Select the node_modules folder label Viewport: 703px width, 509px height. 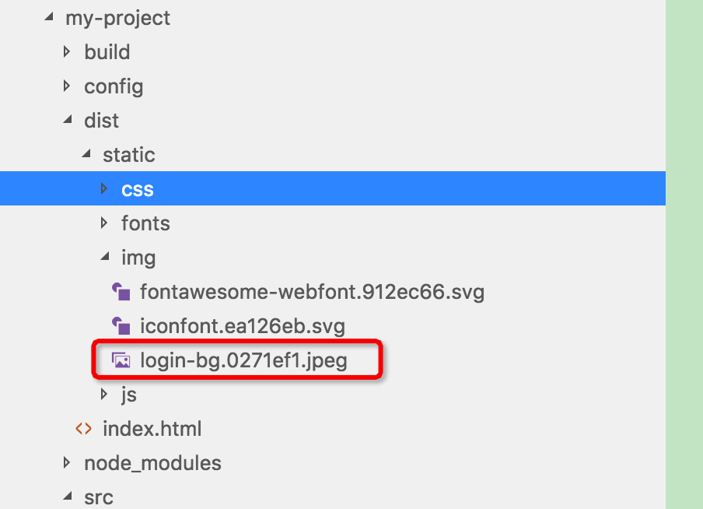point(152,463)
